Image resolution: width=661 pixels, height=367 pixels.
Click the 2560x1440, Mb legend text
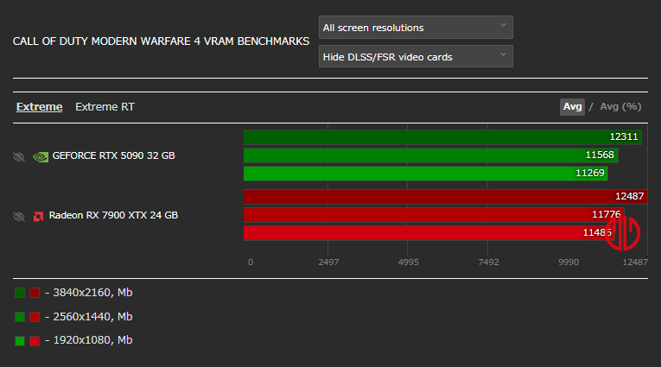pos(92,316)
